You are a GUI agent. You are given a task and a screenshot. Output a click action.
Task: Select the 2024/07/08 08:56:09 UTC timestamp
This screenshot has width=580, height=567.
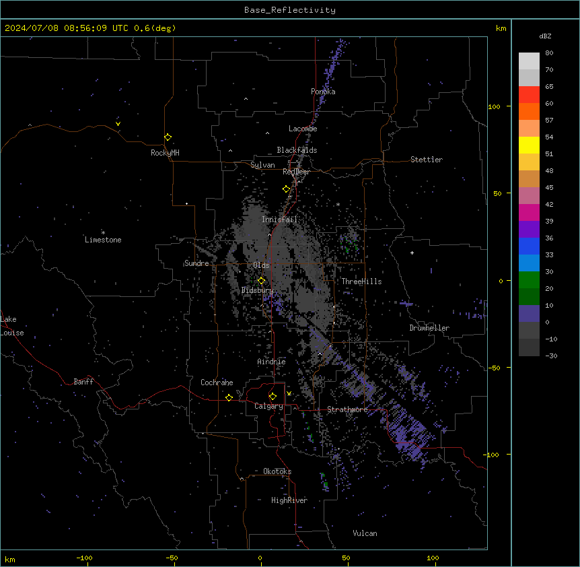click(67, 28)
